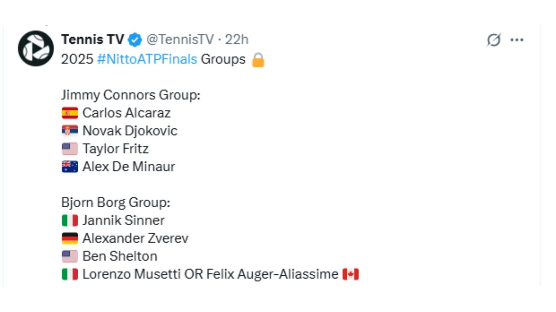Click the Canada flag after Felix Auger-Aliassime

(x=351, y=274)
